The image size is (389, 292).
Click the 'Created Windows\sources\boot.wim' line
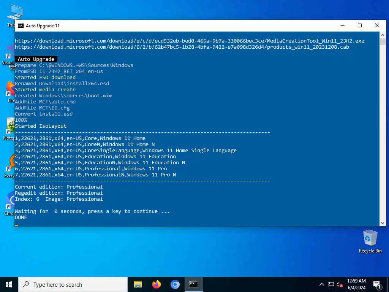(63, 95)
